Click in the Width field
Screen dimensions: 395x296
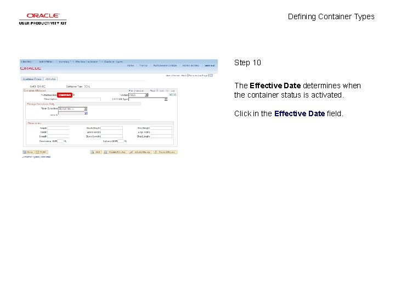(x=58, y=132)
